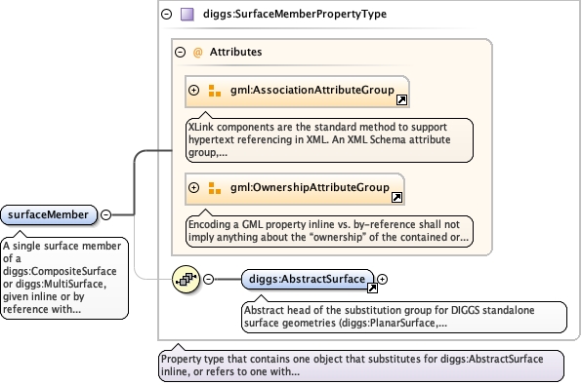Select the gml:OwnershipAttributeGroup label

[310, 187]
